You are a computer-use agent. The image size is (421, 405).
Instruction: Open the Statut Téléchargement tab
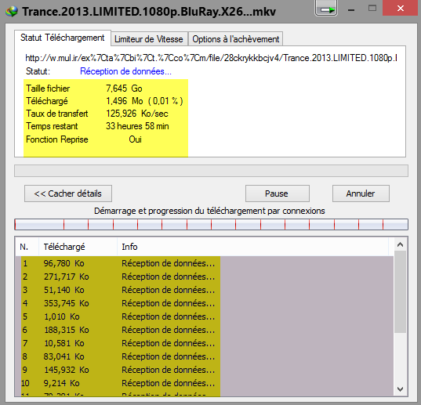pyautogui.click(x=62, y=38)
